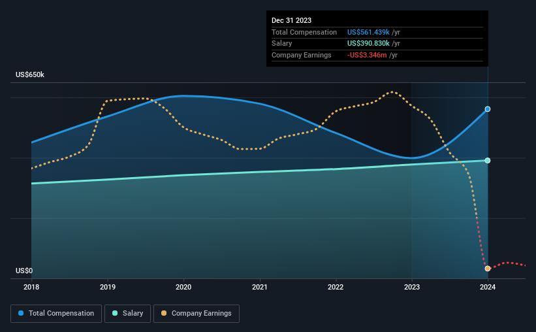Click the US$561.439k total compensation value

coord(368,32)
